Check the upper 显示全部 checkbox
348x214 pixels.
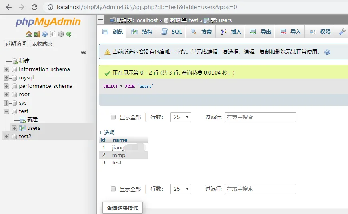113,117
